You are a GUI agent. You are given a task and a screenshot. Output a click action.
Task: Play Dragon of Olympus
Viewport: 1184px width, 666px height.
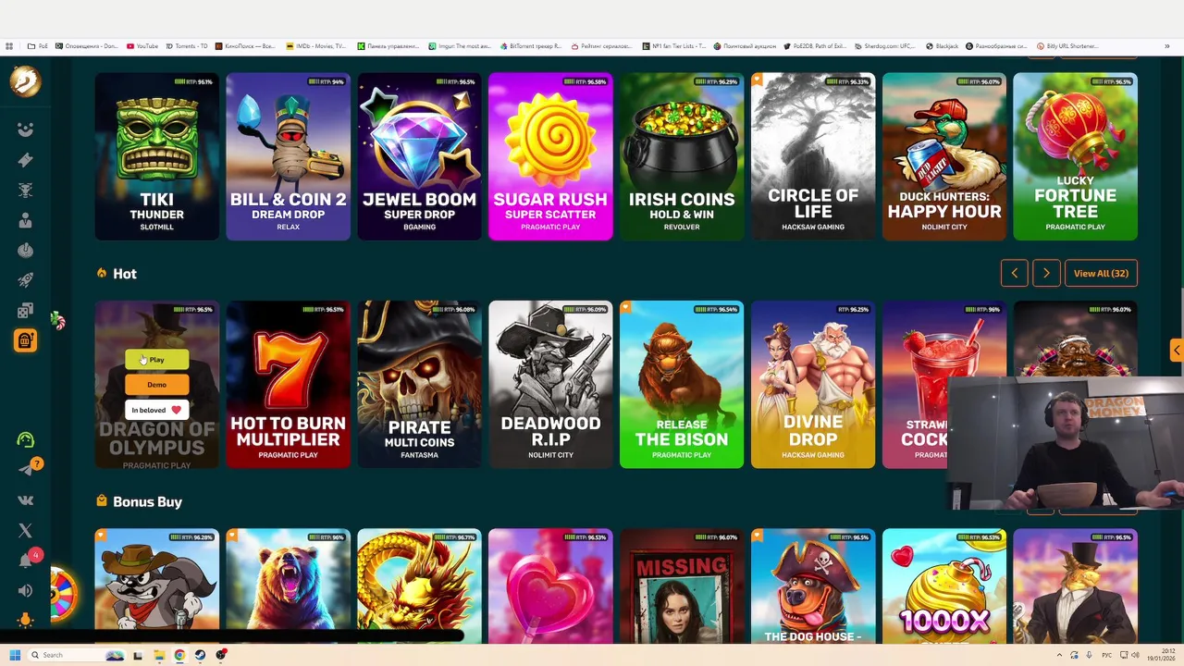pos(157,360)
